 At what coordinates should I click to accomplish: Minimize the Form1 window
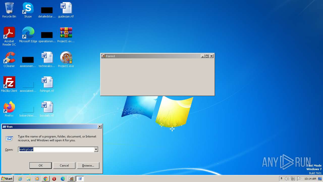[x=202, y=56]
